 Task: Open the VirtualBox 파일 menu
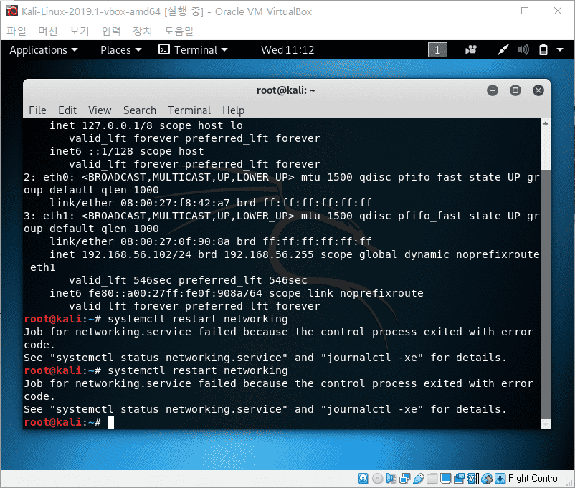pos(16,31)
